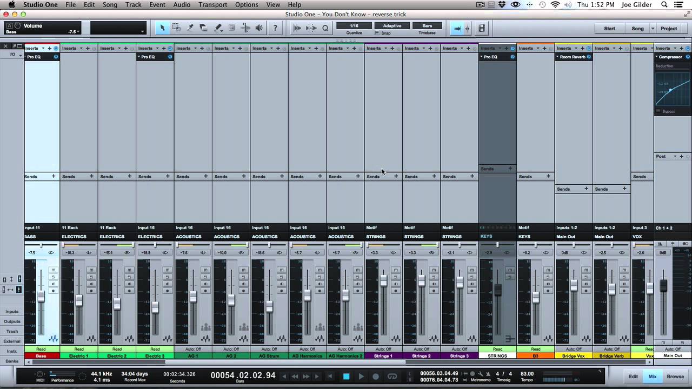Toggle Autoscroll arrow button in toolbar
Viewport: 692px width, 389px height.
tap(457, 28)
